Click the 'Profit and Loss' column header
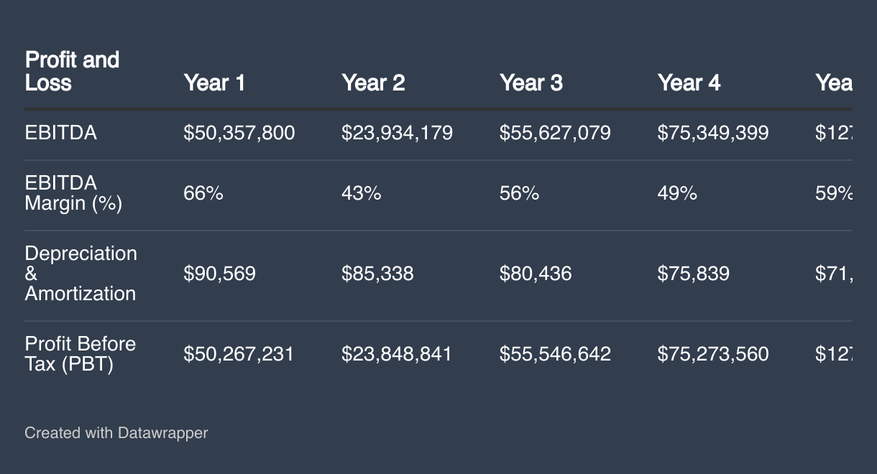The width and height of the screenshot is (877, 474). tap(72, 71)
